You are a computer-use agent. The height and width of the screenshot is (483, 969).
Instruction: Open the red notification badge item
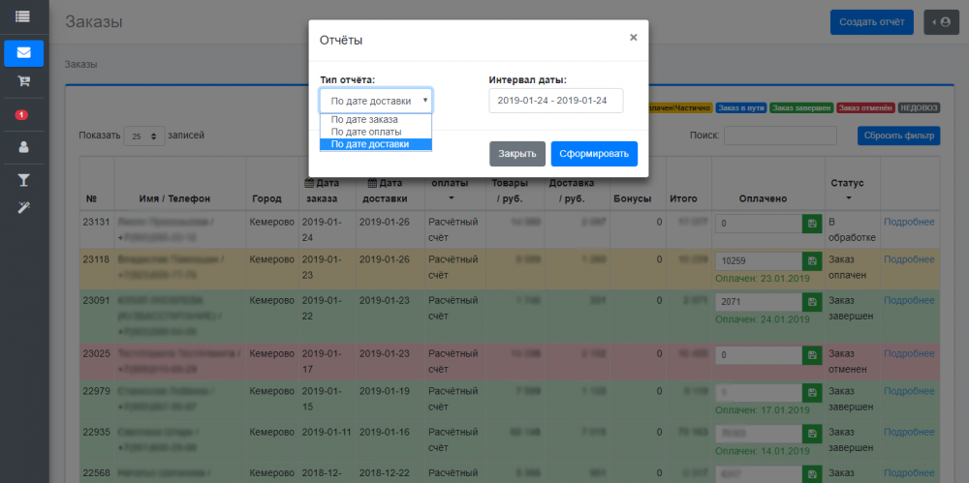[x=21, y=115]
